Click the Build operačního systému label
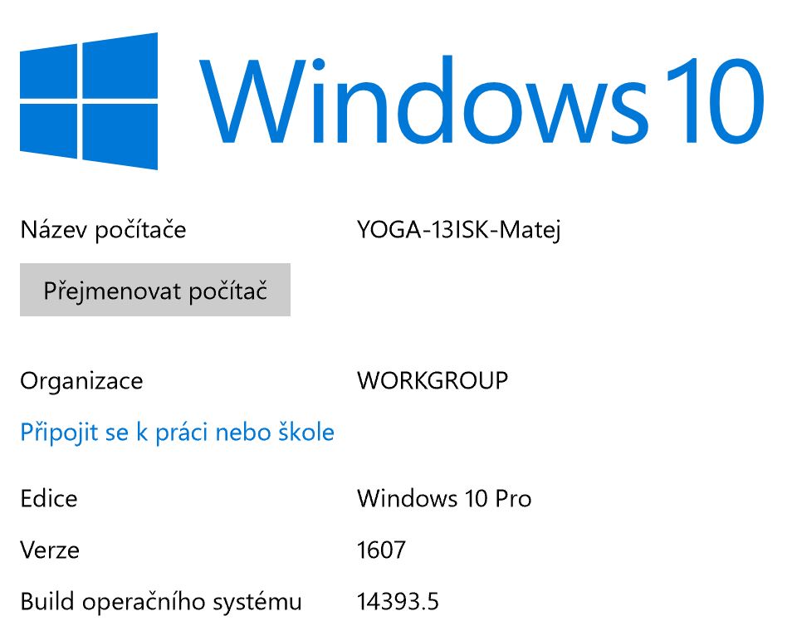Screen dimensions: 792x626 click(161, 601)
